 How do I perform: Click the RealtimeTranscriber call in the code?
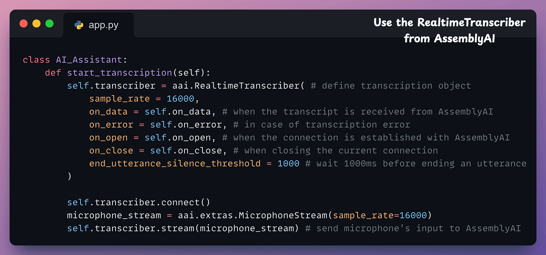pyautogui.click(x=247, y=86)
